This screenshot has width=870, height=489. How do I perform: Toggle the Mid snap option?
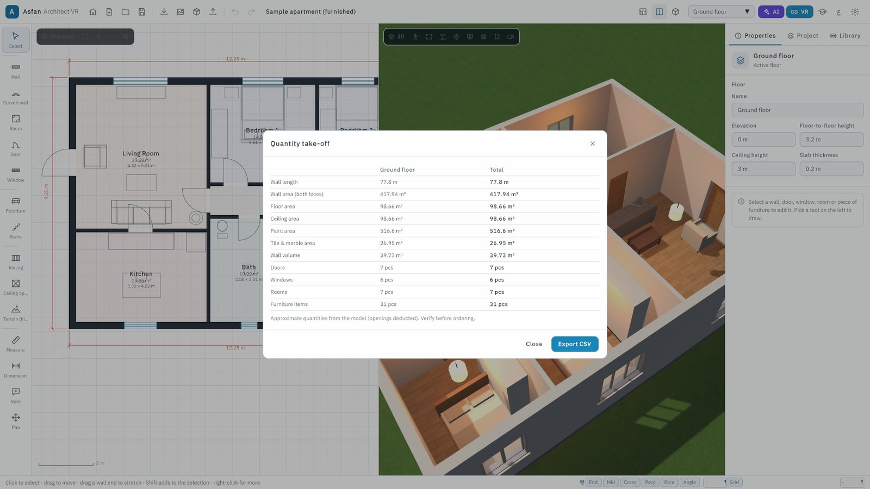pos(611,482)
